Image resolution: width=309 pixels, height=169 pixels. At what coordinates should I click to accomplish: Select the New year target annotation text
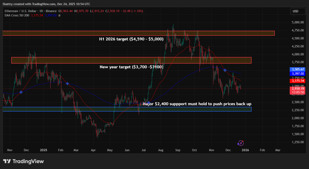[x=132, y=67]
